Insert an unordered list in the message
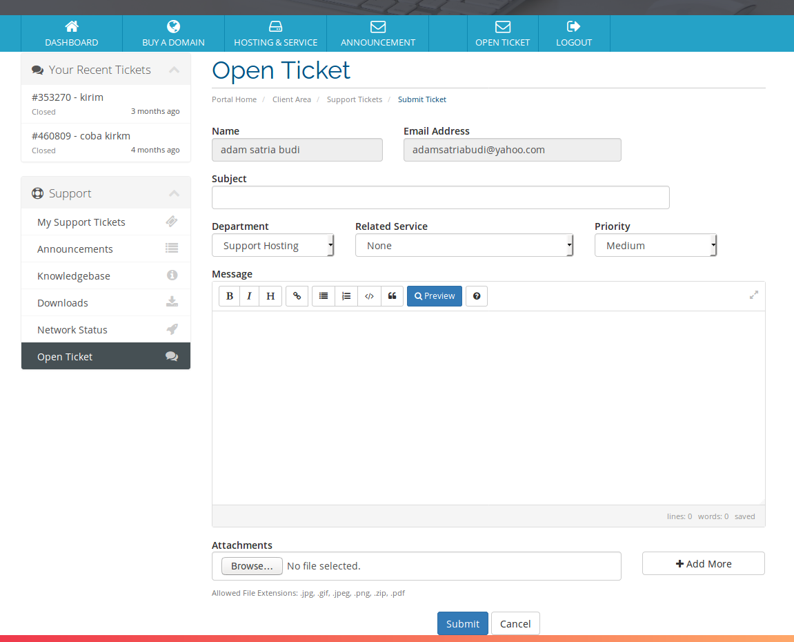The image size is (794, 642). click(x=323, y=295)
